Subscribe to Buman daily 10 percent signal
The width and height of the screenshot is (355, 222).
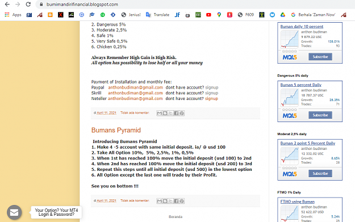coord(320,57)
